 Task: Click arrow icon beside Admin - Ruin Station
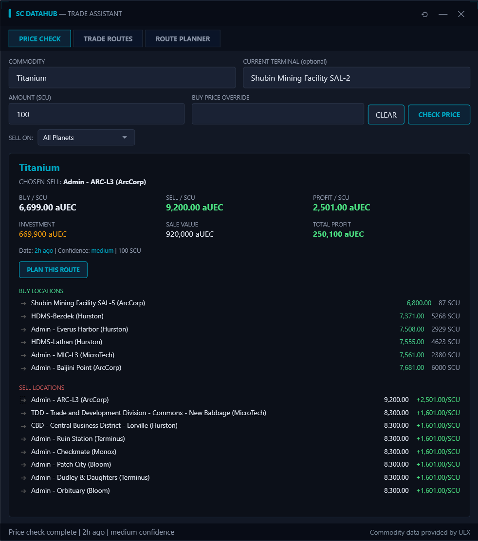23,439
